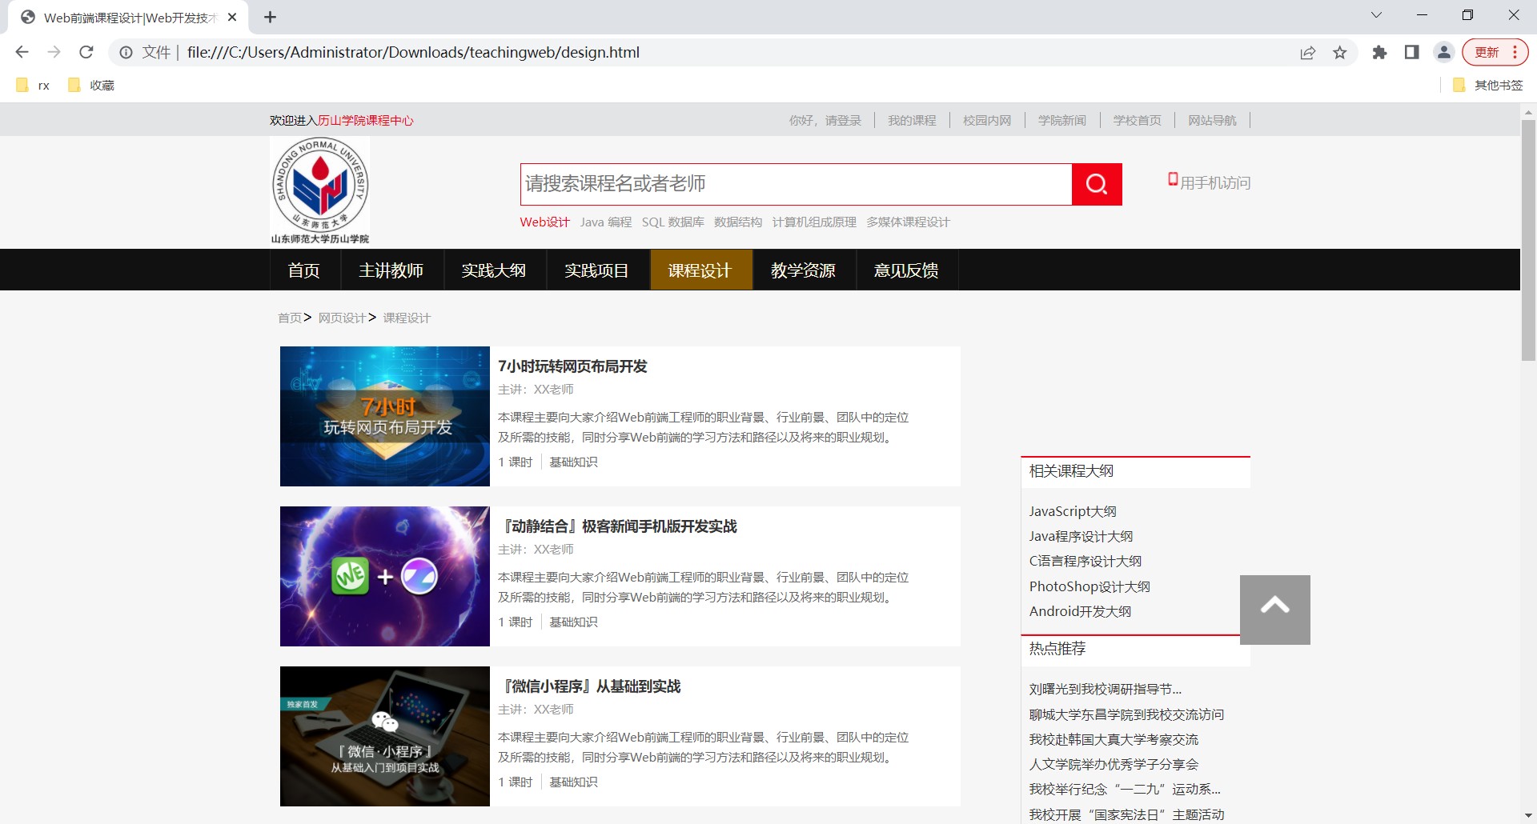The image size is (1537, 824).
Task: Click the vertical page scrollbar thumb
Action: [1528, 240]
